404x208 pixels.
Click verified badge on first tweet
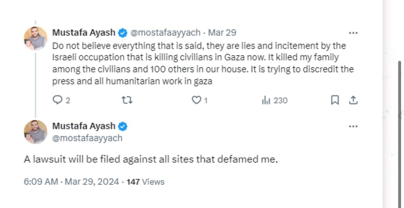pos(123,33)
